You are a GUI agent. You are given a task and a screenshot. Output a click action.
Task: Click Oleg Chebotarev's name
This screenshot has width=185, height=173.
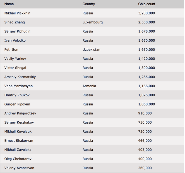point(18,159)
